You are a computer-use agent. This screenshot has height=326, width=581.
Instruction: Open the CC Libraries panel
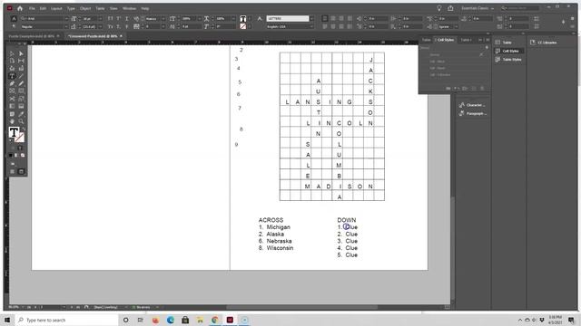pos(543,43)
